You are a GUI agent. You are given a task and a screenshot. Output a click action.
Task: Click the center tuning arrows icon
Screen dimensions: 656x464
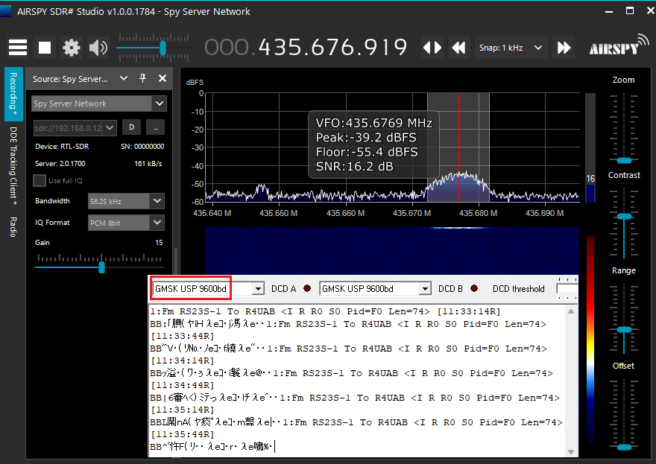[432, 48]
